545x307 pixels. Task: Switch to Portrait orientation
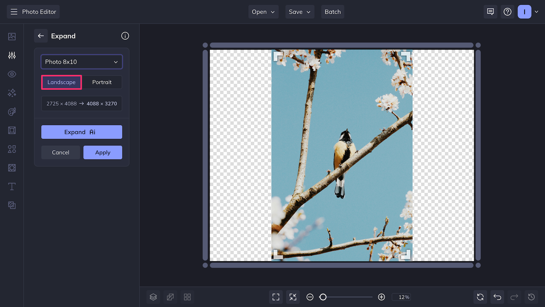tap(102, 82)
